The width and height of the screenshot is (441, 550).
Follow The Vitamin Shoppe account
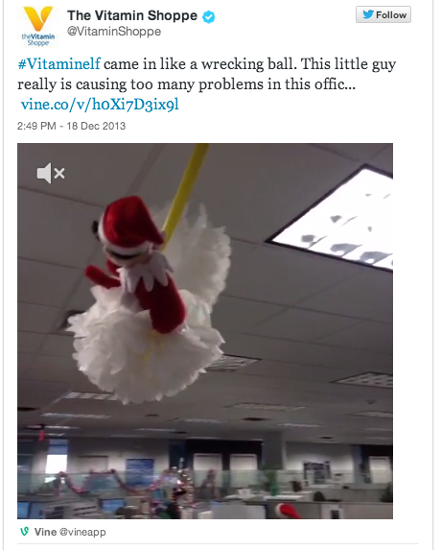point(383,14)
